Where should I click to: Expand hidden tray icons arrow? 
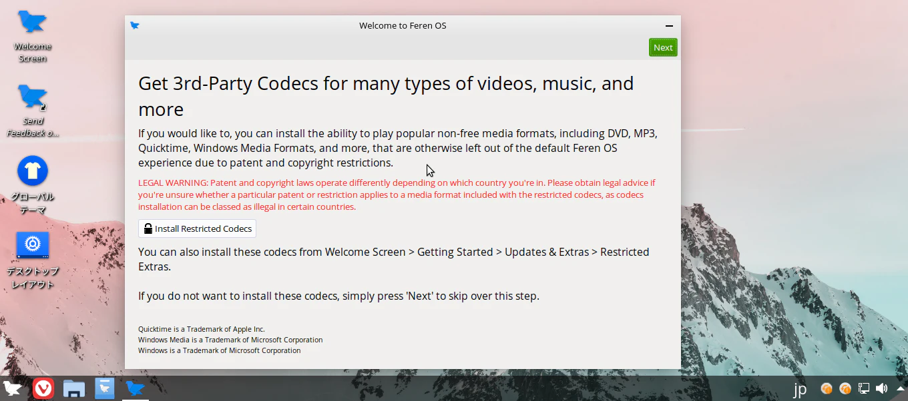tap(901, 388)
